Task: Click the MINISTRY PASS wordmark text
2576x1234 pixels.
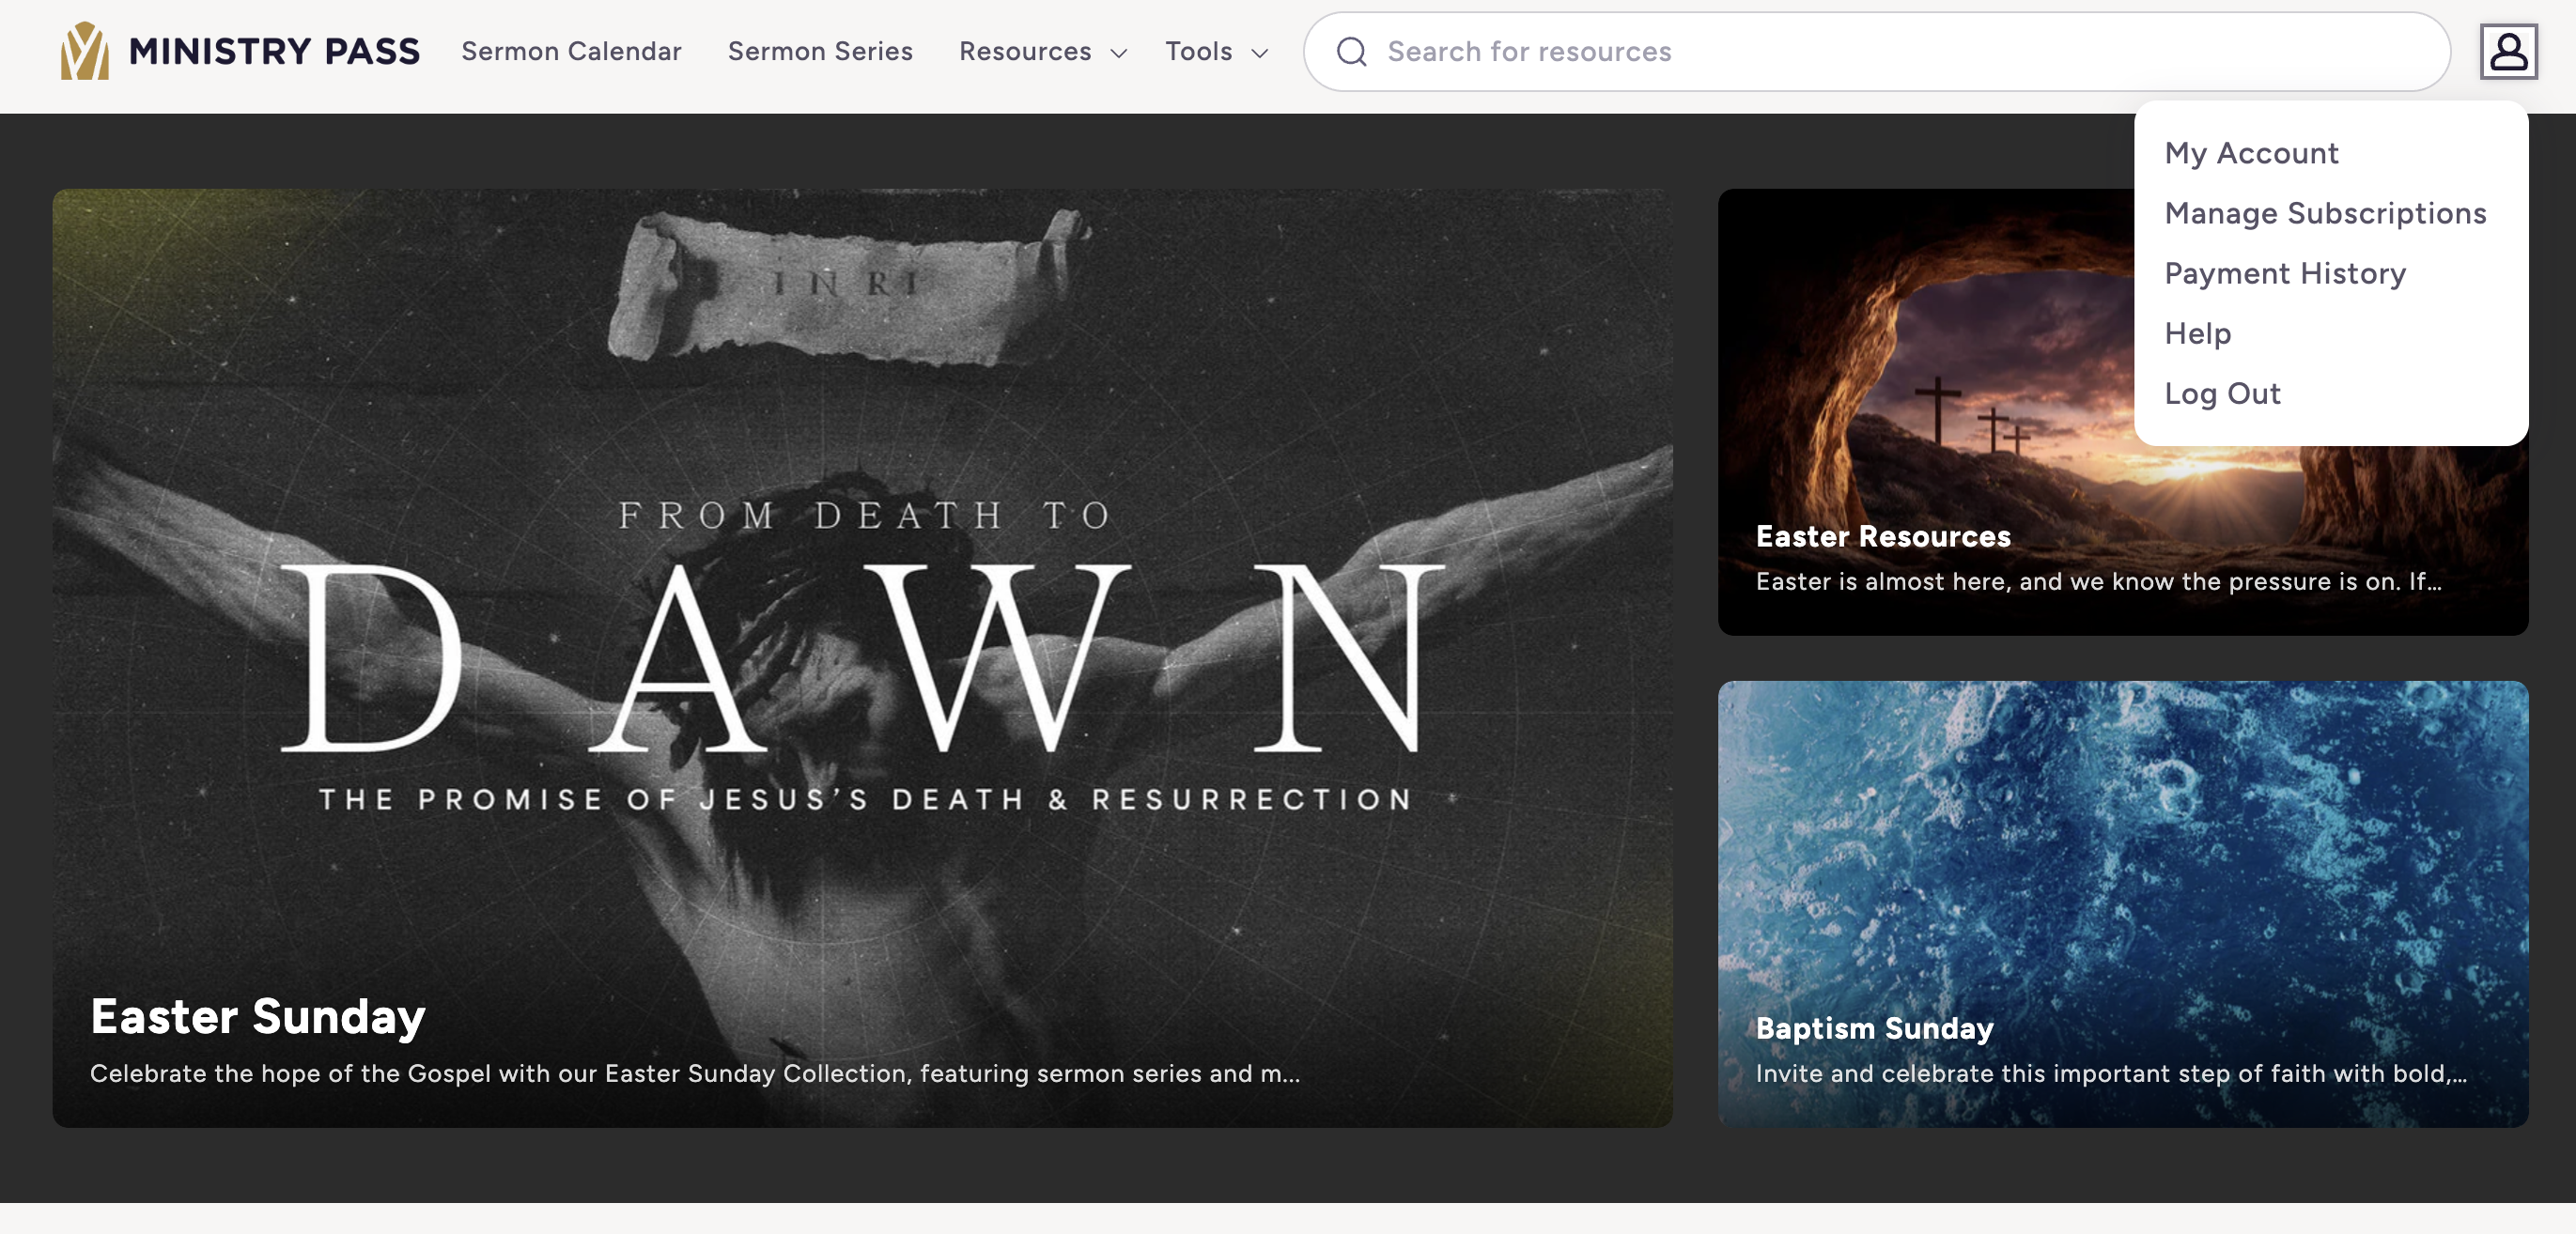Action: 274,51
